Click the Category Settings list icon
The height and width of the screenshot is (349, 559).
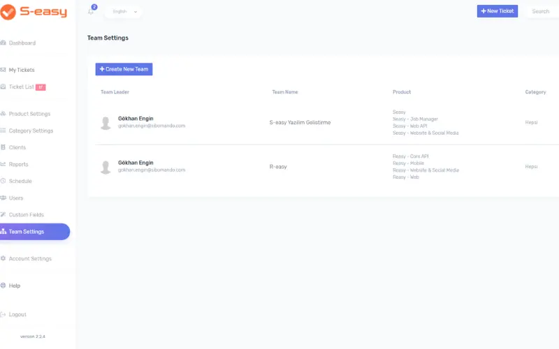point(3,131)
